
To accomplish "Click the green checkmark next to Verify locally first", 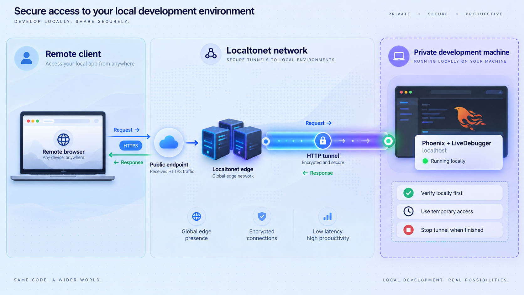I will click(x=408, y=193).
